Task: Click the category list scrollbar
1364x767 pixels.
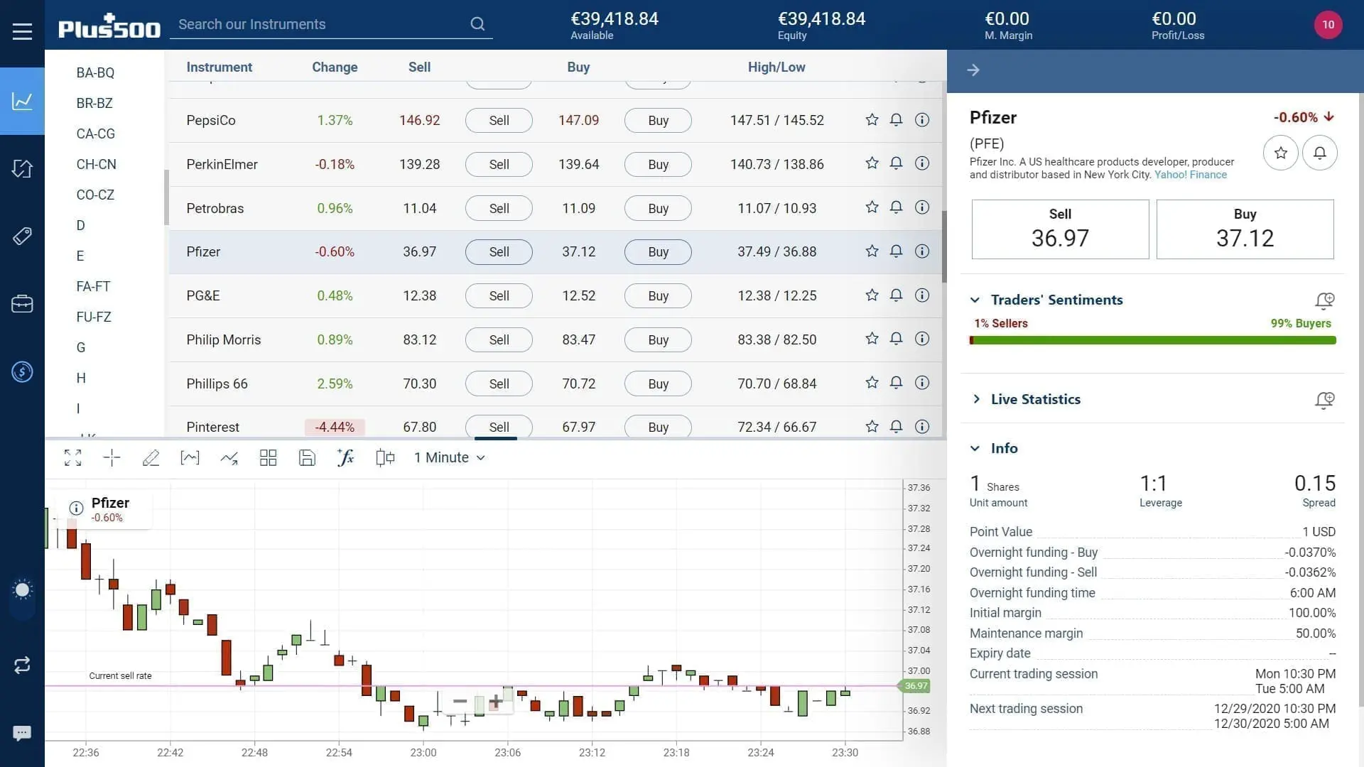Action: point(166,197)
